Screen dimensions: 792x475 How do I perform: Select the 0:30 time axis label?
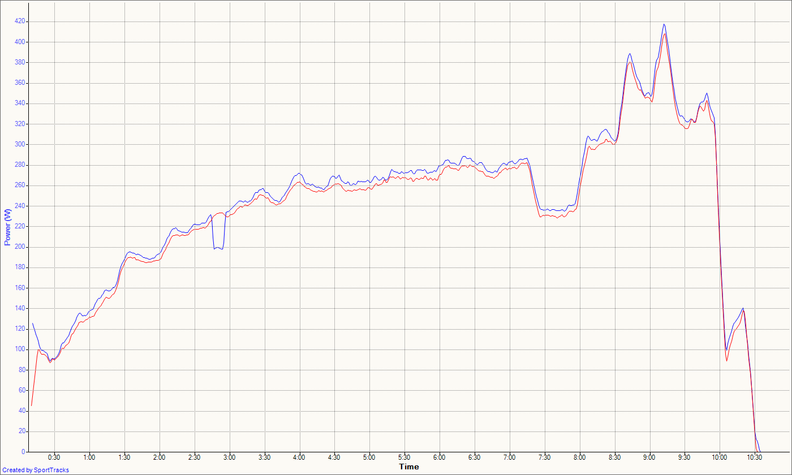click(x=54, y=457)
